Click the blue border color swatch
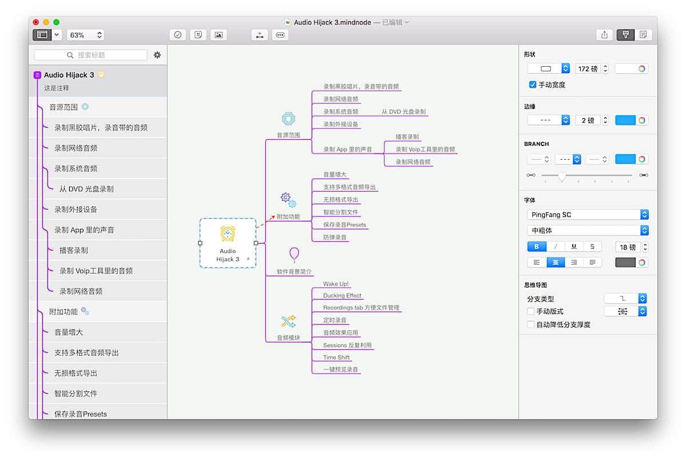Screen dimensions: 686x460 coord(625,120)
